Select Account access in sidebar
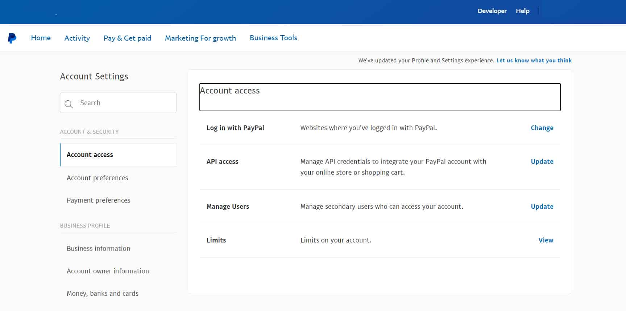The height and width of the screenshot is (311, 626). click(x=90, y=155)
